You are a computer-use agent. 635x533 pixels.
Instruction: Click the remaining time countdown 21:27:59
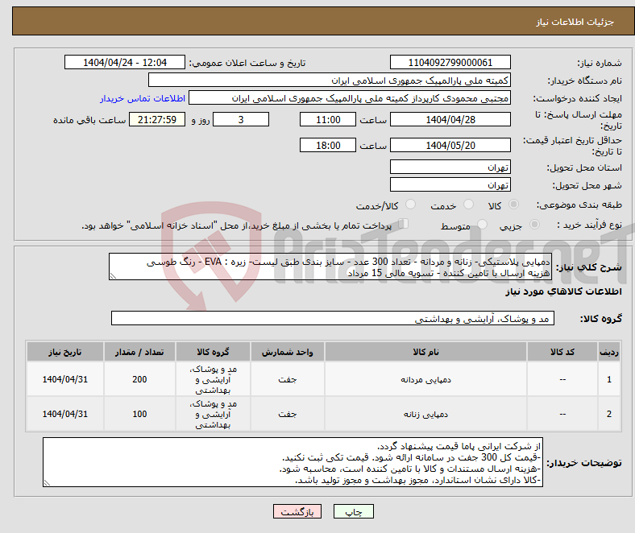click(x=157, y=119)
